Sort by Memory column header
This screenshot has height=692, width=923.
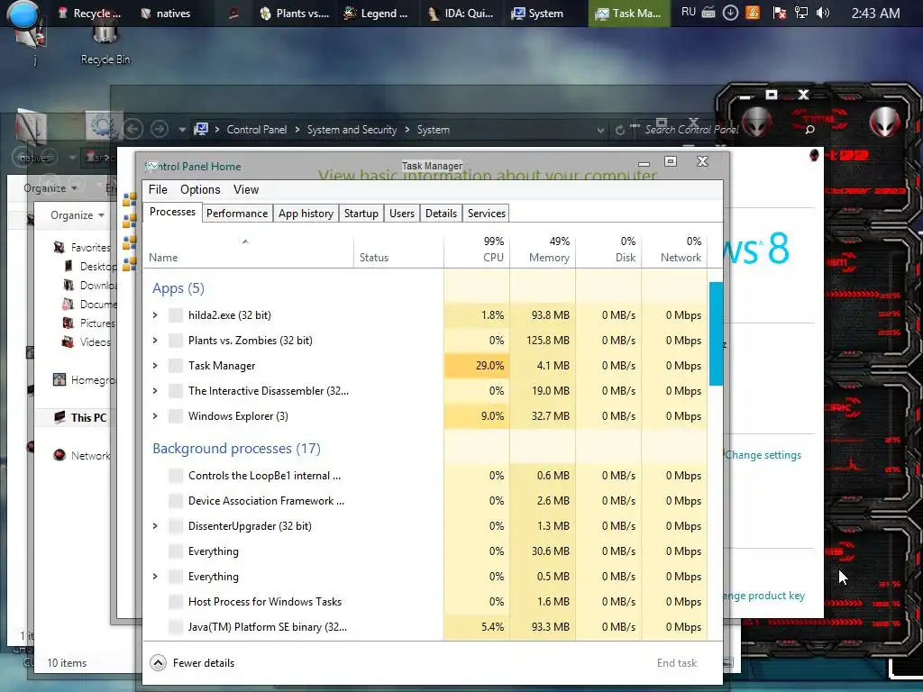tap(542, 250)
